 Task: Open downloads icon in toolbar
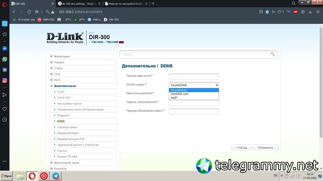click(310, 12)
